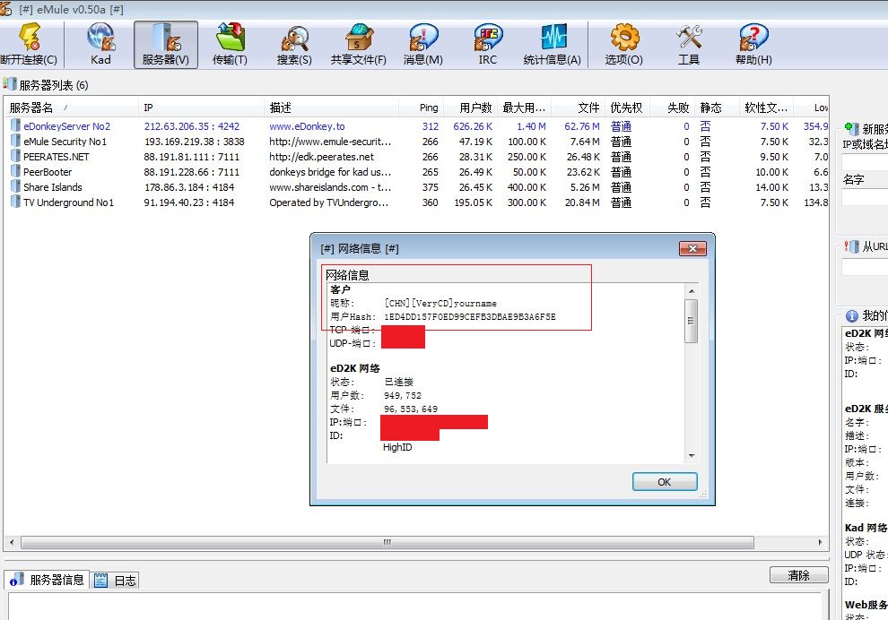This screenshot has height=620, width=888.
Task: Sort by Failed (失败) column header
Action: [x=672, y=108]
